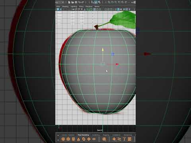
Task: Create a polygon sphere from the shelf
Action: [x=63, y=139]
